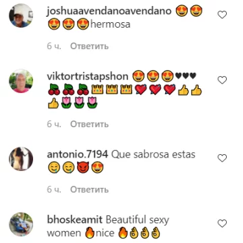The image size is (243, 243).
Task: Click antonio.7194's profile photo
Action: tap(21, 159)
